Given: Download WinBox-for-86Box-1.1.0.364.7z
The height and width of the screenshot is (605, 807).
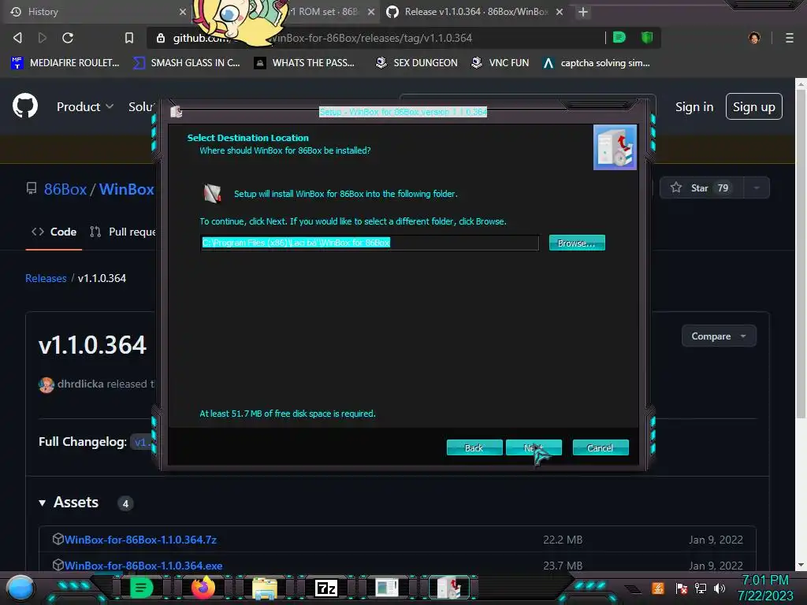Looking at the screenshot, I should coord(140,540).
